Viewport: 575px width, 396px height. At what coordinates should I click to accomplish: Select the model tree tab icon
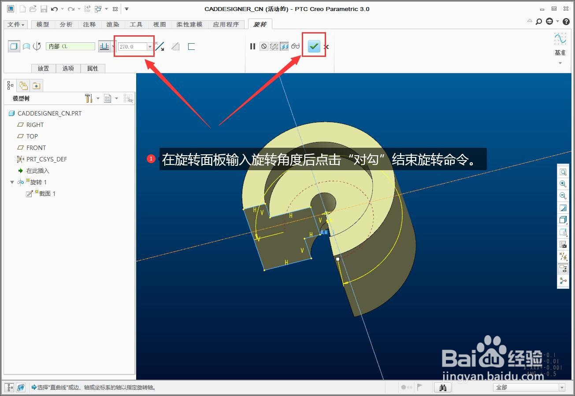tap(11, 85)
